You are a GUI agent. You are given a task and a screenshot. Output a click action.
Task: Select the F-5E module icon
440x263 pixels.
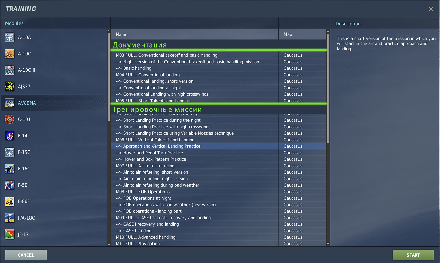pyautogui.click(x=10, y=185)
